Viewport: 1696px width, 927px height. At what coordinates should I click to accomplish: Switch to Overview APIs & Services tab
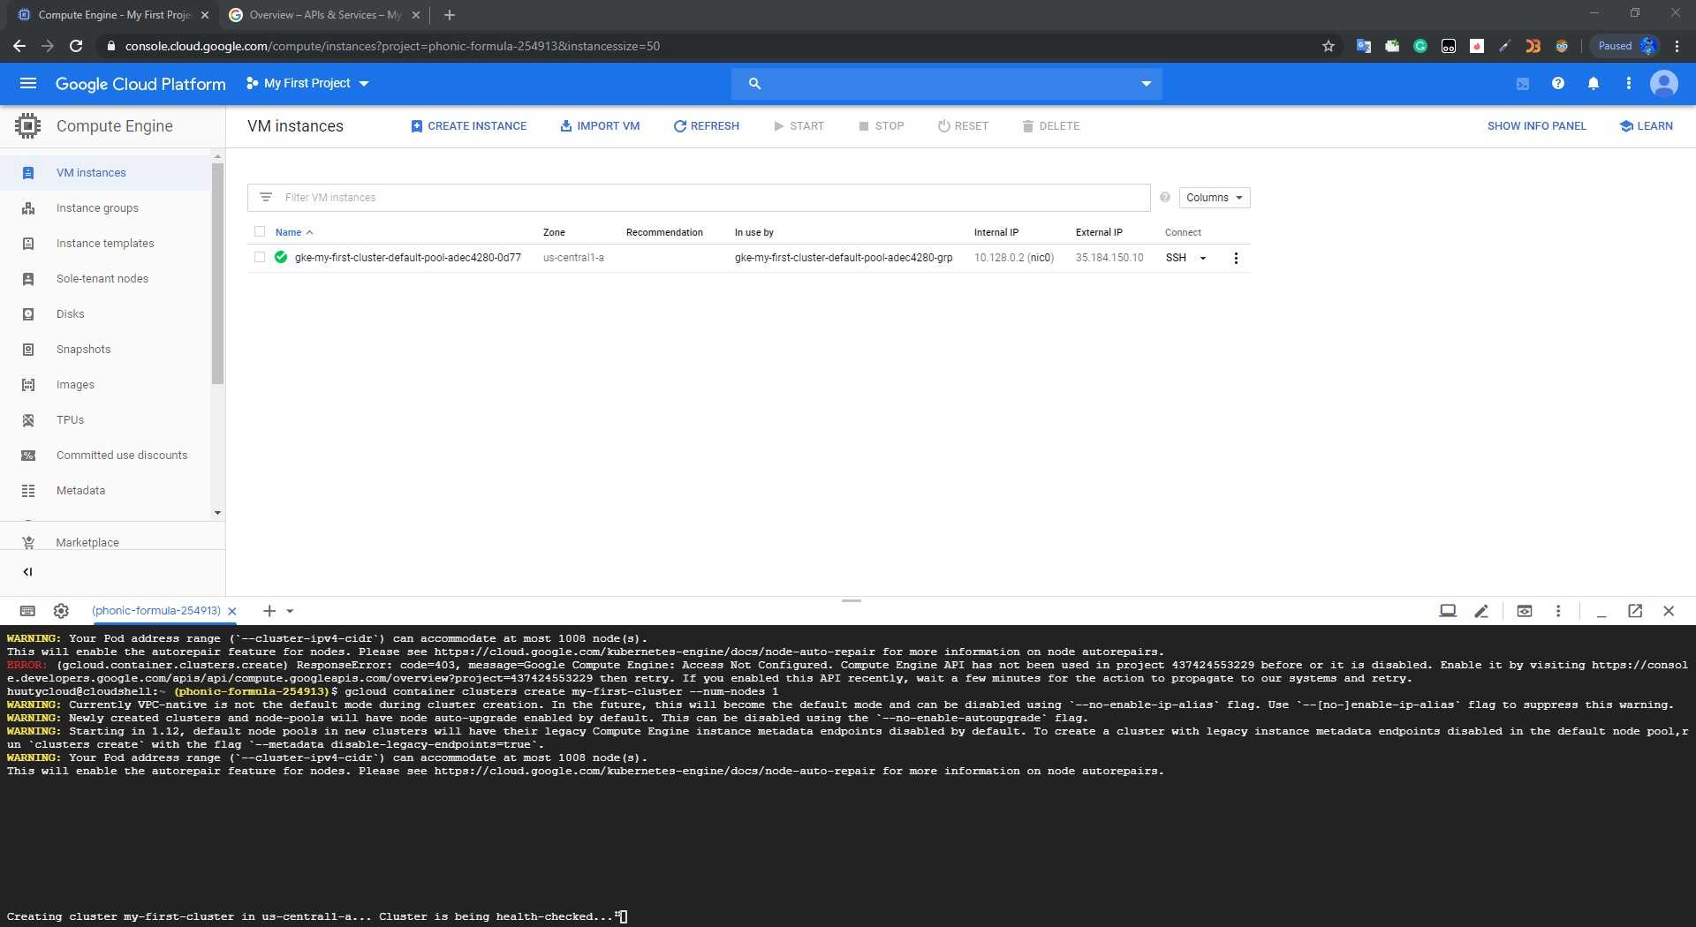pos(323,15)
